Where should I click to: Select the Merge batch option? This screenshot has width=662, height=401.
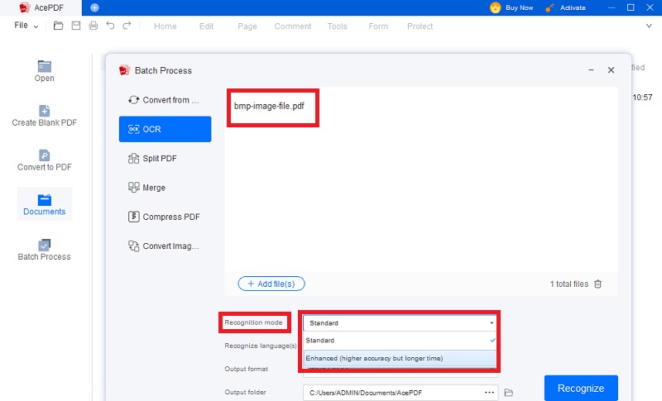tap(165, 188)
